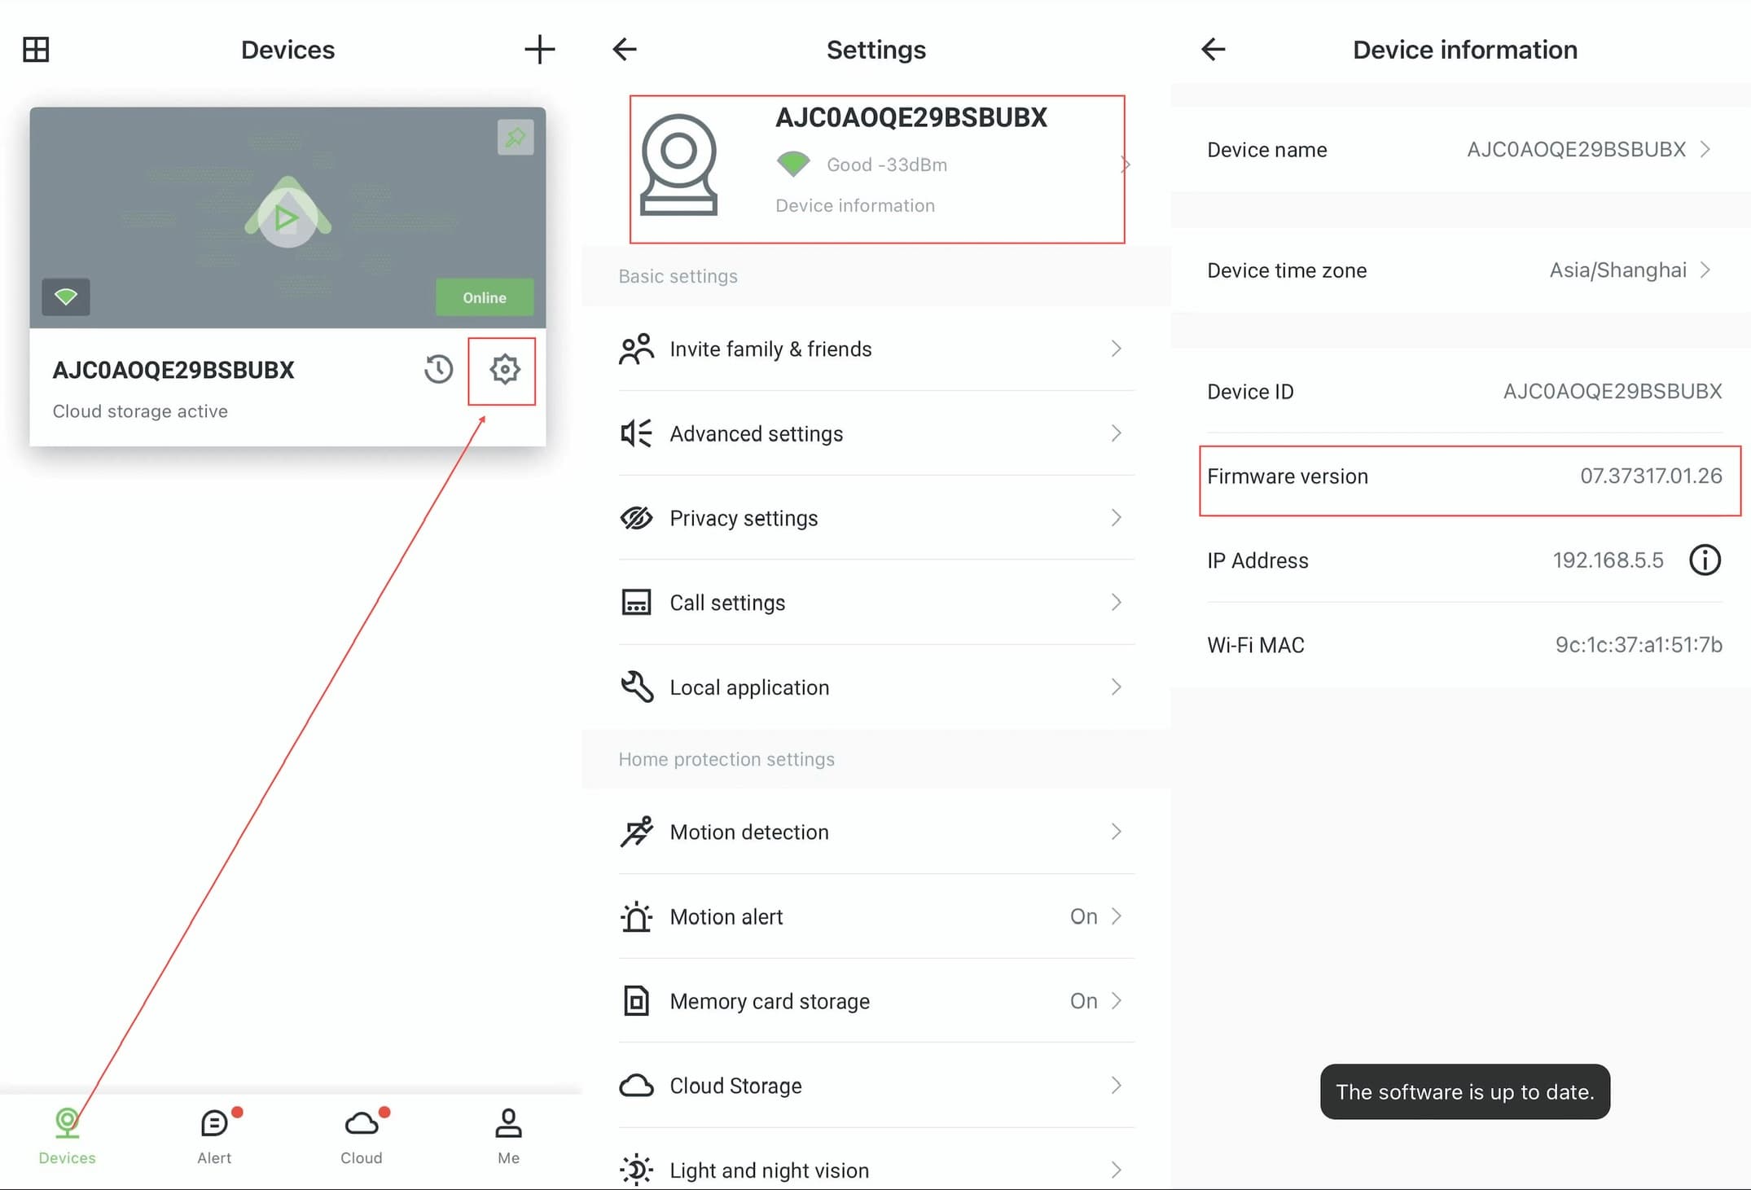Open Privacy settings
This screenshot has width=1751, height=1190.
pyautogui.click(x=877, y=518)
